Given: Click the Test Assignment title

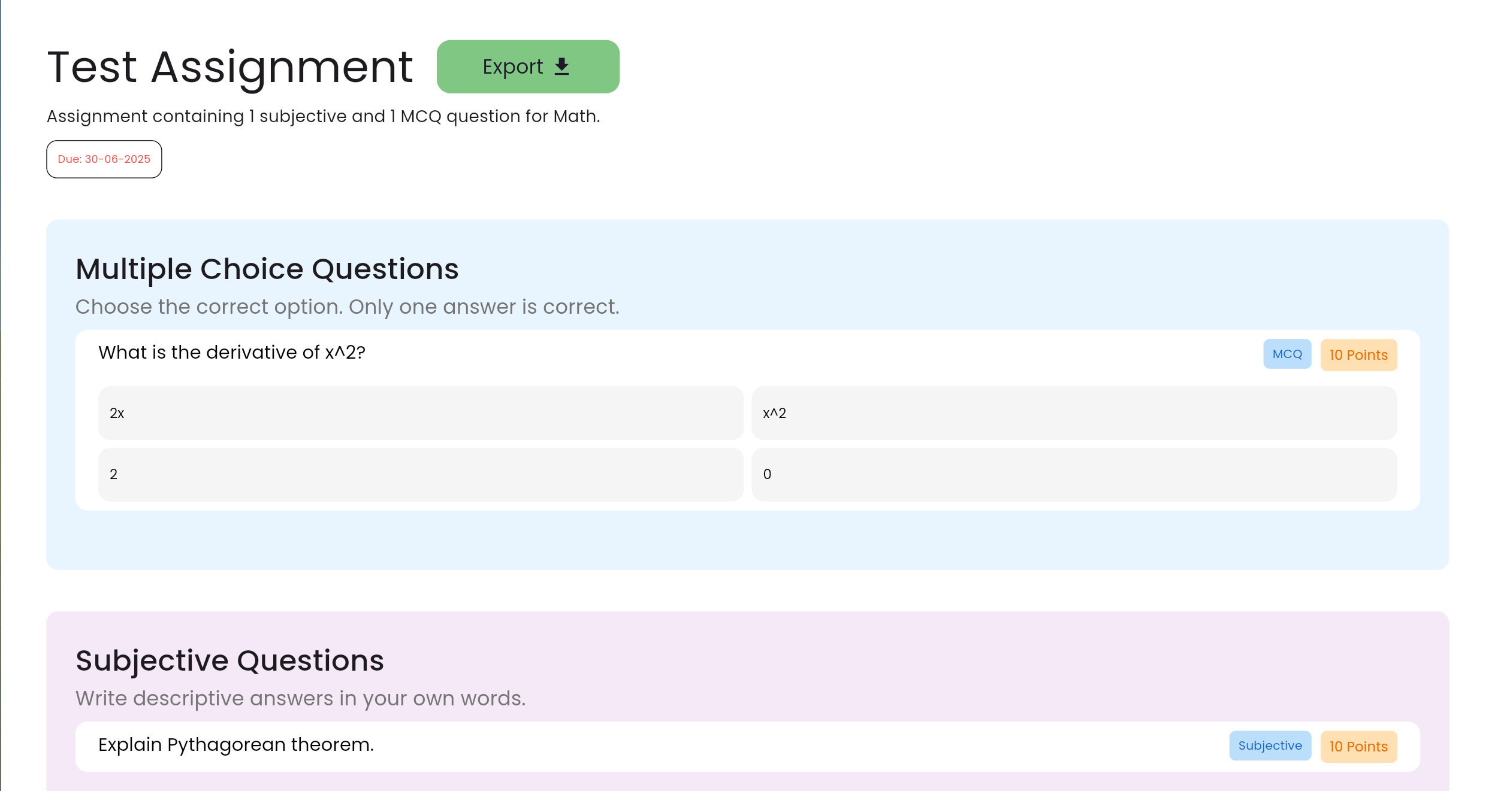Looking at the screenshot, I should click(230, 67).
